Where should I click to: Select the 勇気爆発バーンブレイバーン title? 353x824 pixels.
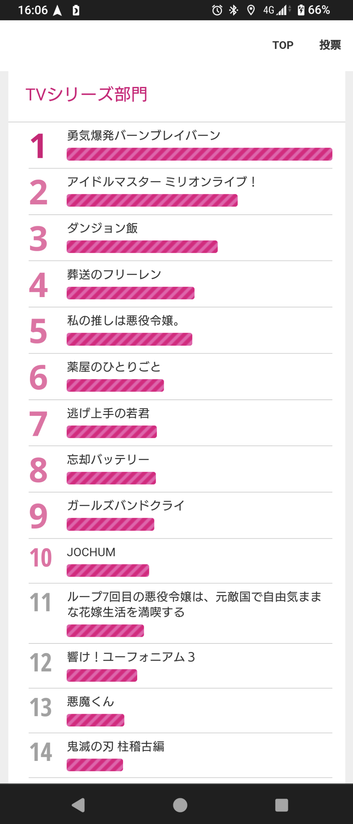click(143, 135)
